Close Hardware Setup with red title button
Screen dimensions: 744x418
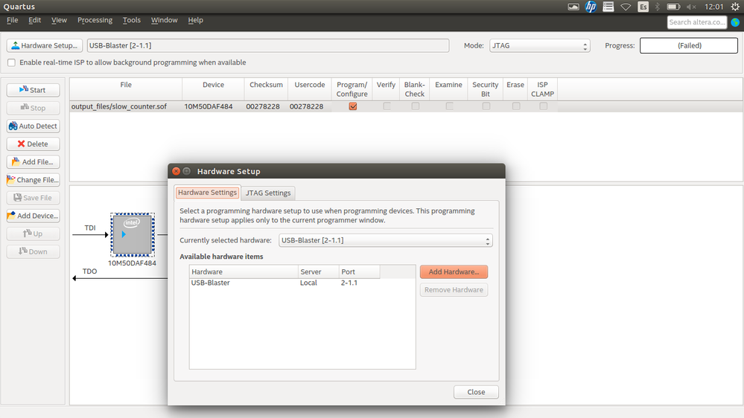[176, 171]
